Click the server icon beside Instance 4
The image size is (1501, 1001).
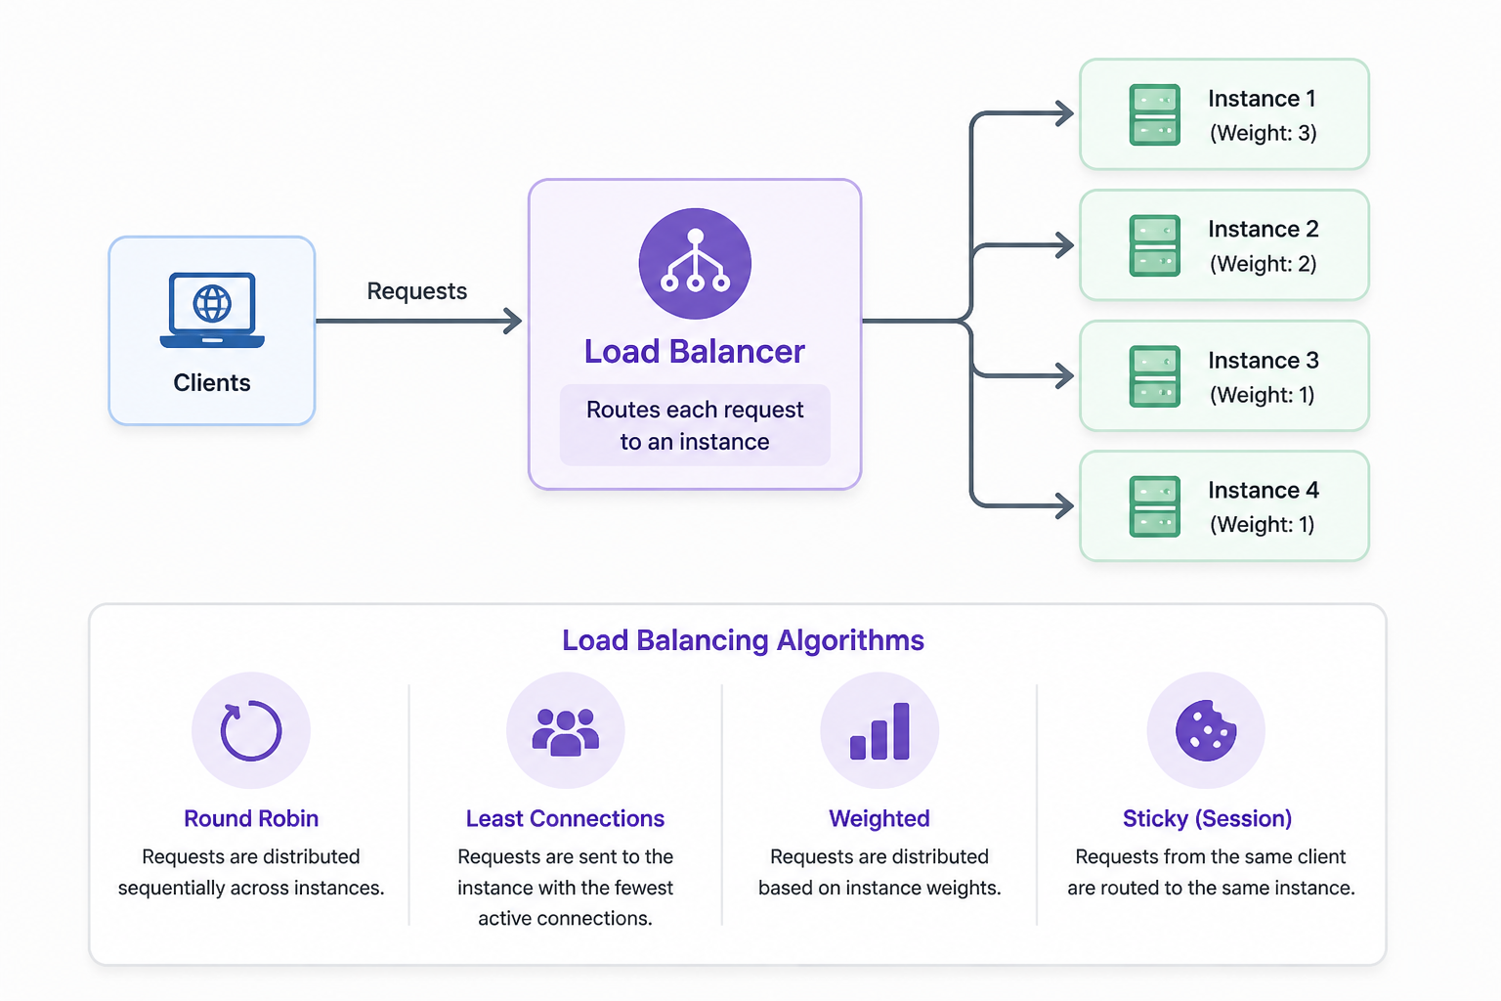[1155, 506]
